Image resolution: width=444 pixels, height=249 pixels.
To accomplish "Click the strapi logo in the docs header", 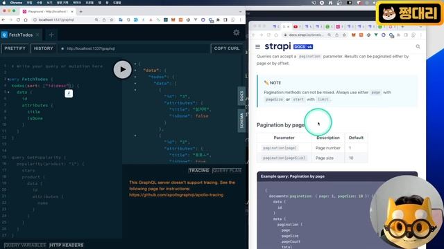I will click(x=277, y=46).
